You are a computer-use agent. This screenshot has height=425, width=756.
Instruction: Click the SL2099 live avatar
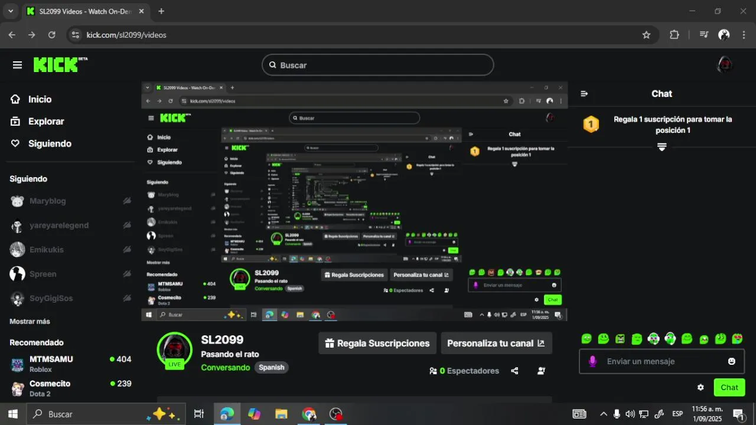click(174, 350)
